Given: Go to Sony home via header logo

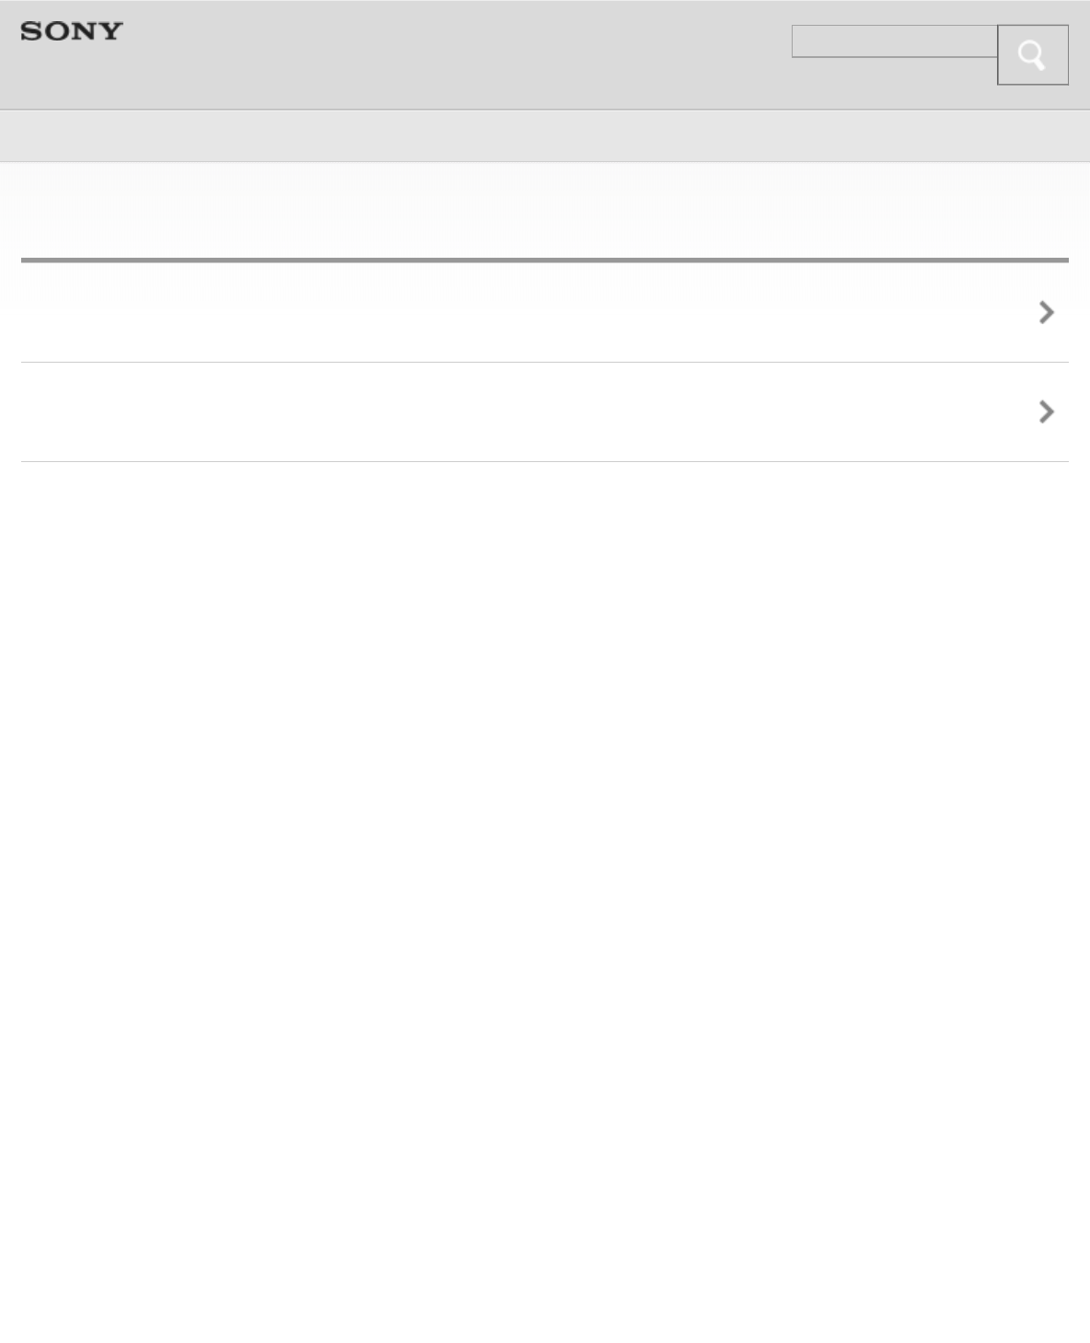Looking at the screenshot, I should [x=72, y=31].
